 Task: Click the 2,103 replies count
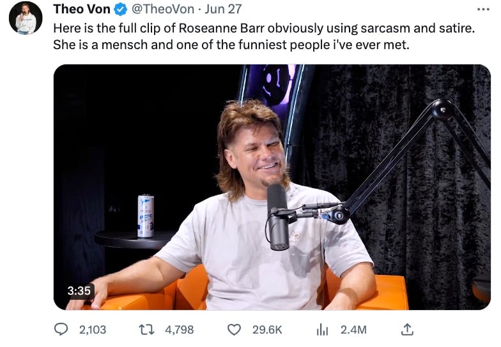[92, 329]
